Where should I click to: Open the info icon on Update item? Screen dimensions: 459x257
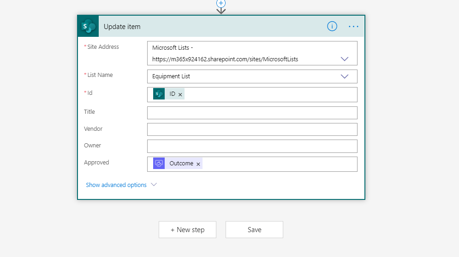point(332,26)
